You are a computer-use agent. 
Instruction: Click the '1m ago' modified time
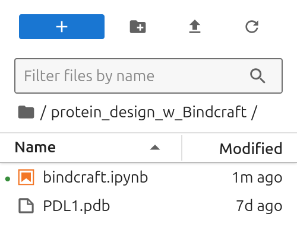(257, 178)
